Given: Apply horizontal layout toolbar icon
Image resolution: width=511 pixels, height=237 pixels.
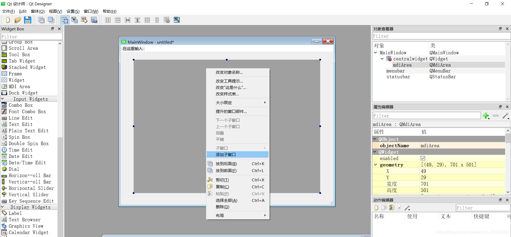Looking at the screenshot, I should (x=108, y=20).
